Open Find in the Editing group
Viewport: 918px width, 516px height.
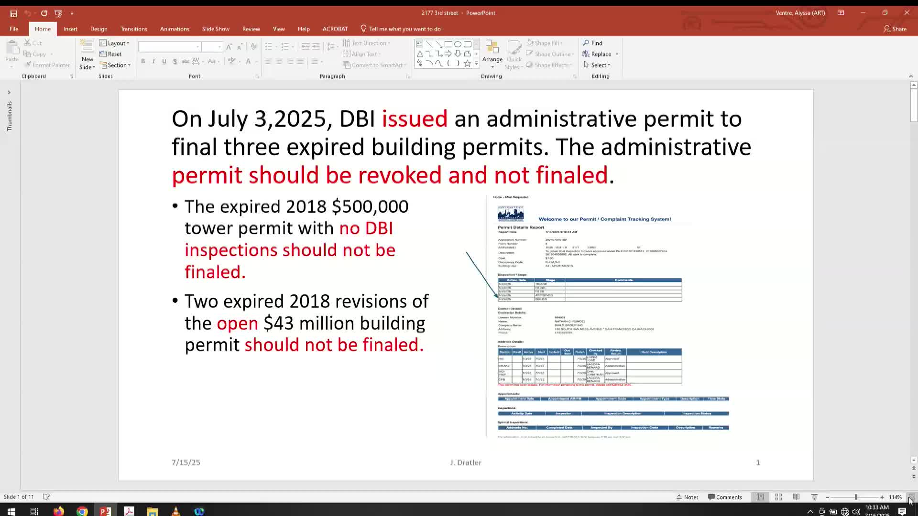point(592,43)
